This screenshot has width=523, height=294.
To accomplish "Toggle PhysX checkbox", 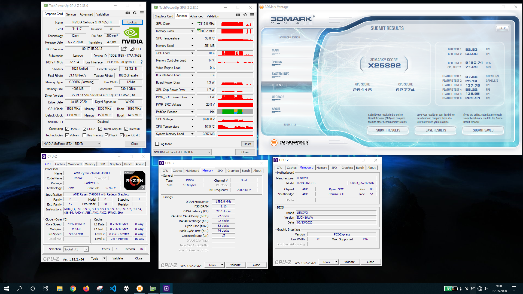I will tap(107, 135).
